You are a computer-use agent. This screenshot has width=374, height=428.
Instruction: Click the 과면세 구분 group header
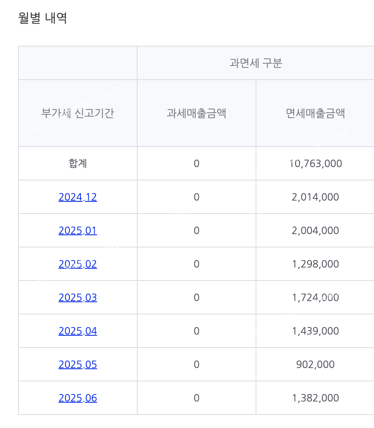click(x=256, y=63)
